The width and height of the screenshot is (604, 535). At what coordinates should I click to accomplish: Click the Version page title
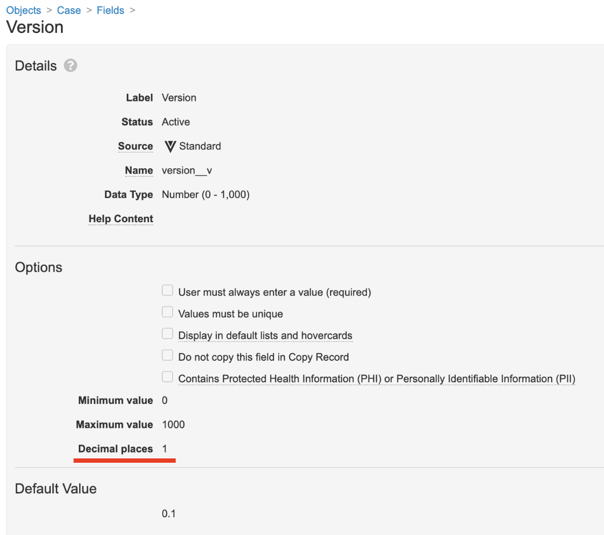click(35, 27)
